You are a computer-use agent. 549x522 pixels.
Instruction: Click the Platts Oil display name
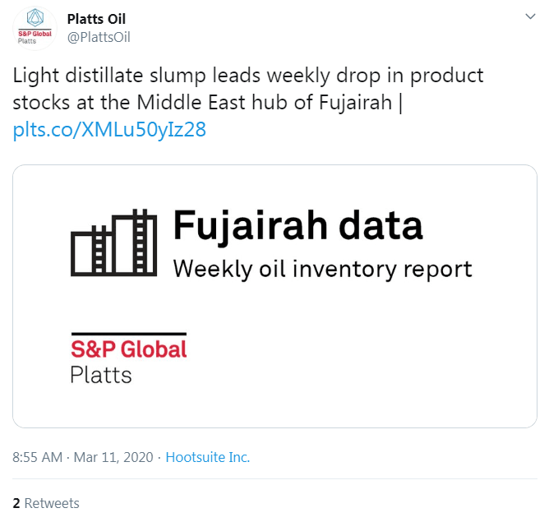coord(96,19)
